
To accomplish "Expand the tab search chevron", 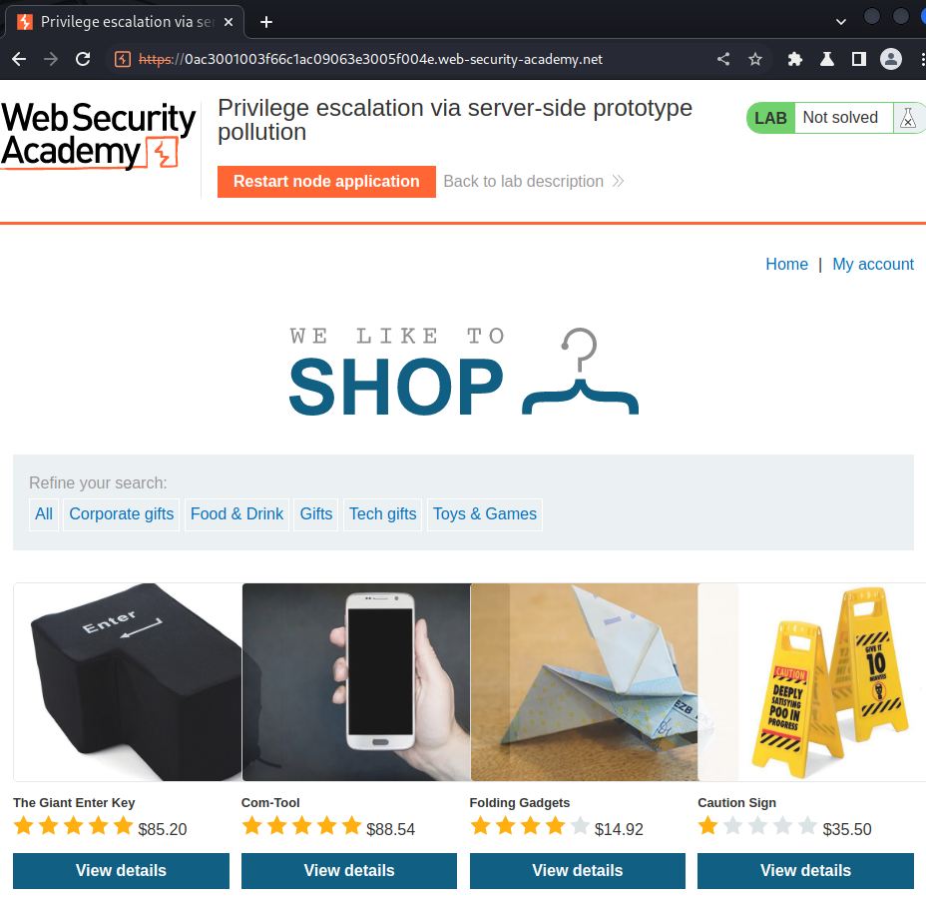I will [841, 22].
